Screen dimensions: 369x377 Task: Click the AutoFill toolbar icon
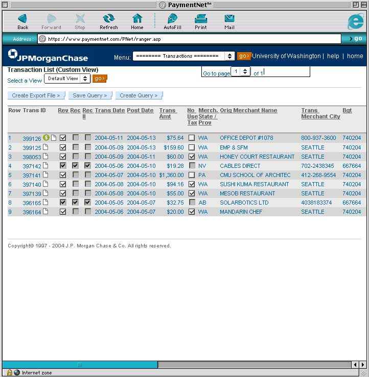172,18
